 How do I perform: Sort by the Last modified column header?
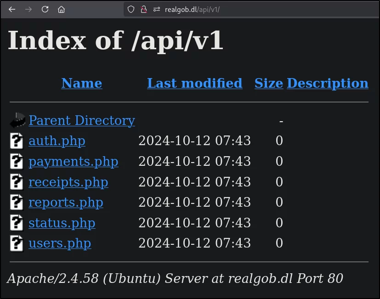coord(195,83)
